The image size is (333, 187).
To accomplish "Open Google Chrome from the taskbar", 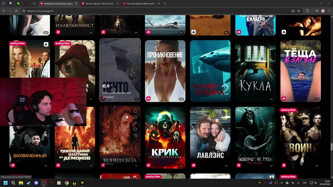I will click(x=67, y=183).
